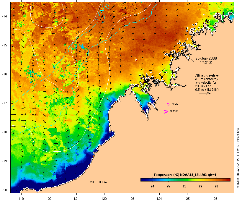Viewport: 242px width, 201px height.
Task: Click the 126 longitude axis label
Action: tap(215, 199)
